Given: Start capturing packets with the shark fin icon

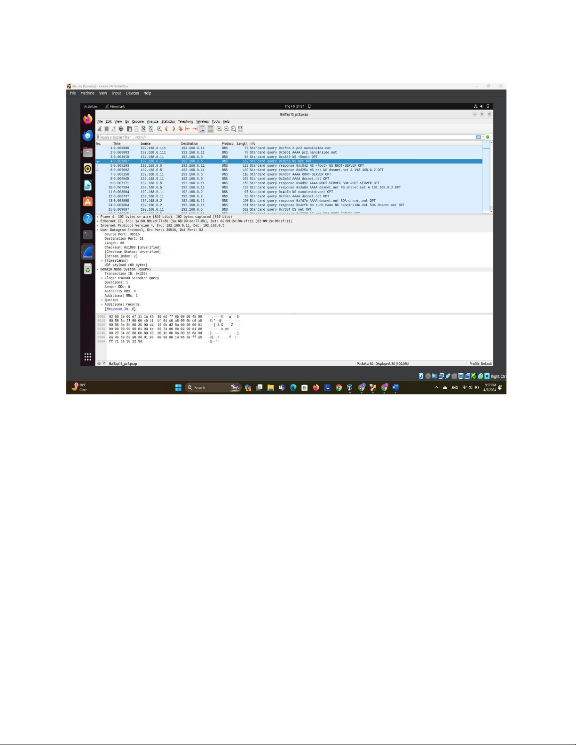Looking at the screenshot, I should (x=99, y=129).
